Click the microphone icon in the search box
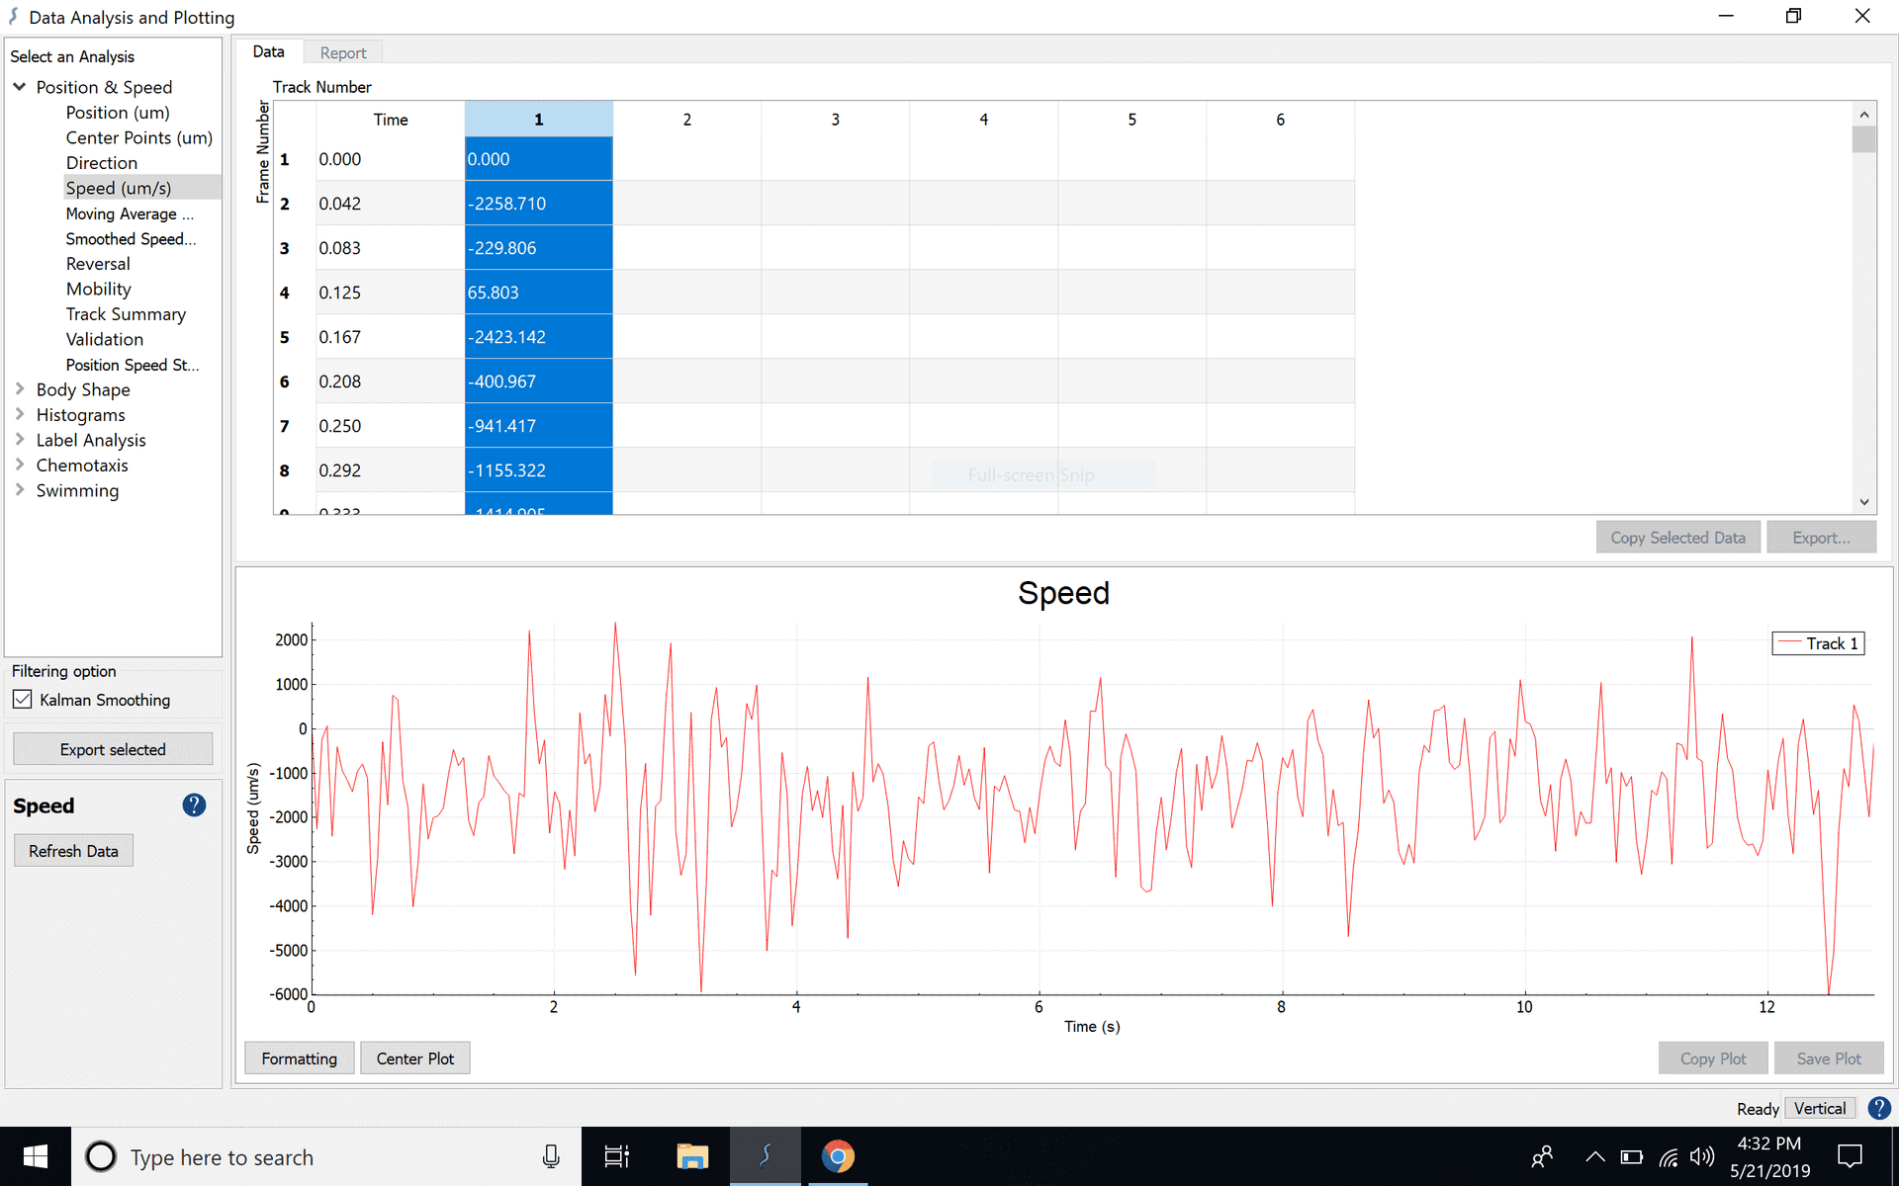Image resolution: width=1899 pixels, height=1186 pixels. (551, 1156)
